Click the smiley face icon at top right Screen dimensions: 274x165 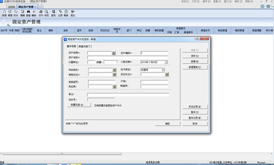tap(262, 6)
